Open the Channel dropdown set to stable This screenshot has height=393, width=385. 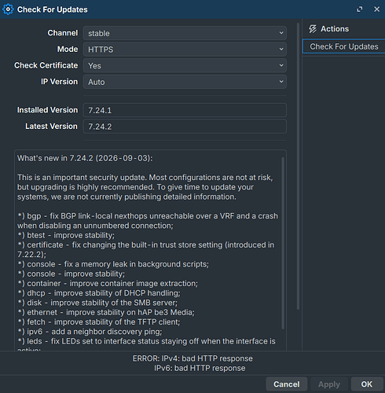point(185,33)
